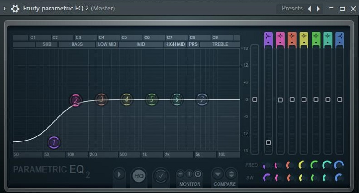
Task: Click orange band 3 filter type icon
Action: coord(292,37)
